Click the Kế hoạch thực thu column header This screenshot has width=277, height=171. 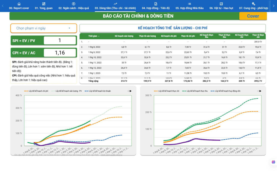pyautogui.click(x=206, y=36)
